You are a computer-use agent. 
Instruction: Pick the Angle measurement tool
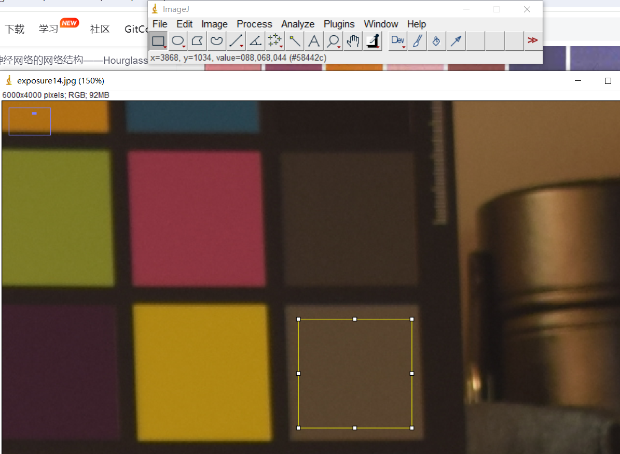[255, 41]
